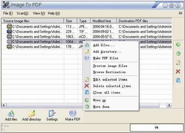185x133 pixels.
Task: Choose Browse Destination menu entry
Action: click(x=111, y=72)
